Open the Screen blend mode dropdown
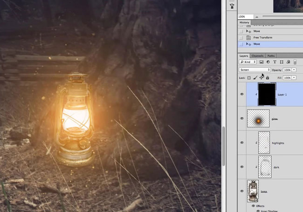The image size is (303, 212). 255,70
